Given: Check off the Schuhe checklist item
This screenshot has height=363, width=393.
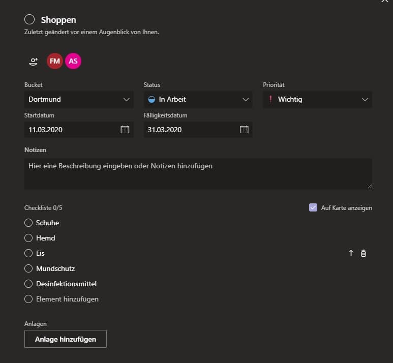Looking at the screenshot, I should (x=28, y=223).
